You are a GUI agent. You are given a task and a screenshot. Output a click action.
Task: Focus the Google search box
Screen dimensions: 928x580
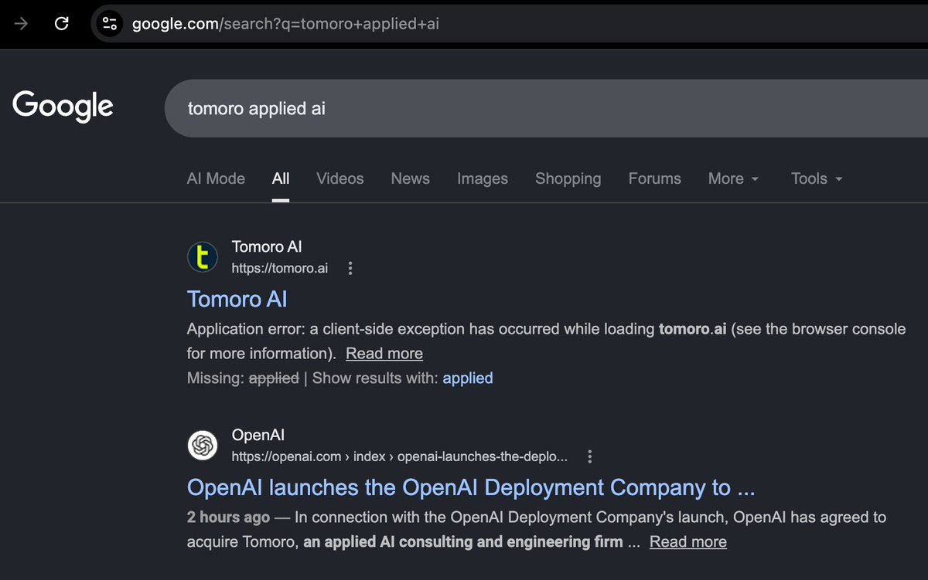click(x=546, y=108)
